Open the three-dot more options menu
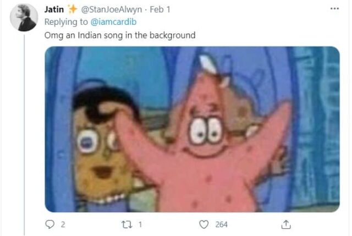Screen dimensions: 352x236 (334, 9)
